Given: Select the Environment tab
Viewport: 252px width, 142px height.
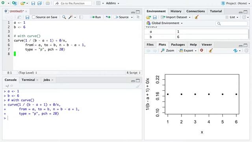Looking at the screenshot, I should [156, 11].
